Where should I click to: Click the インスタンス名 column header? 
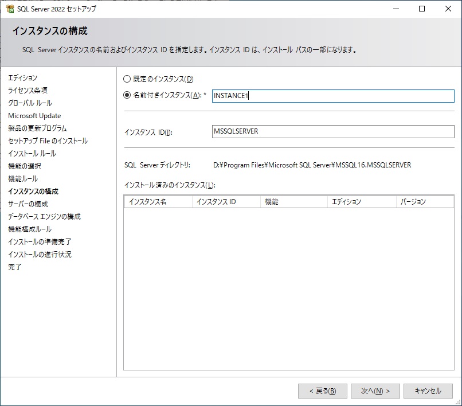coord(158,202)
